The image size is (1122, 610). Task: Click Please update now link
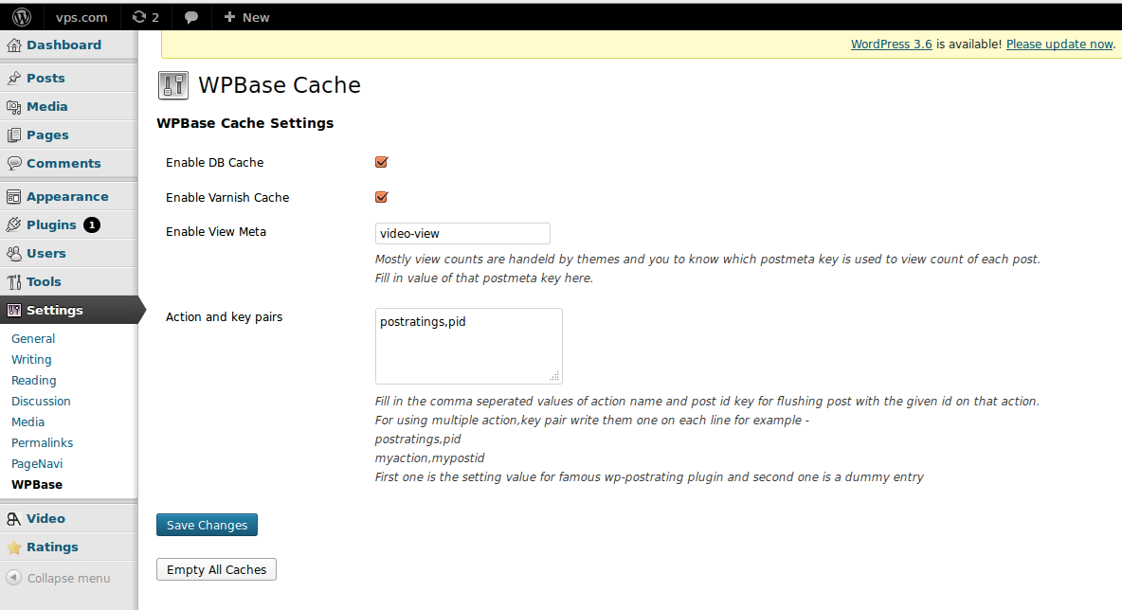pyautogui.click(x=1059, y=45)
